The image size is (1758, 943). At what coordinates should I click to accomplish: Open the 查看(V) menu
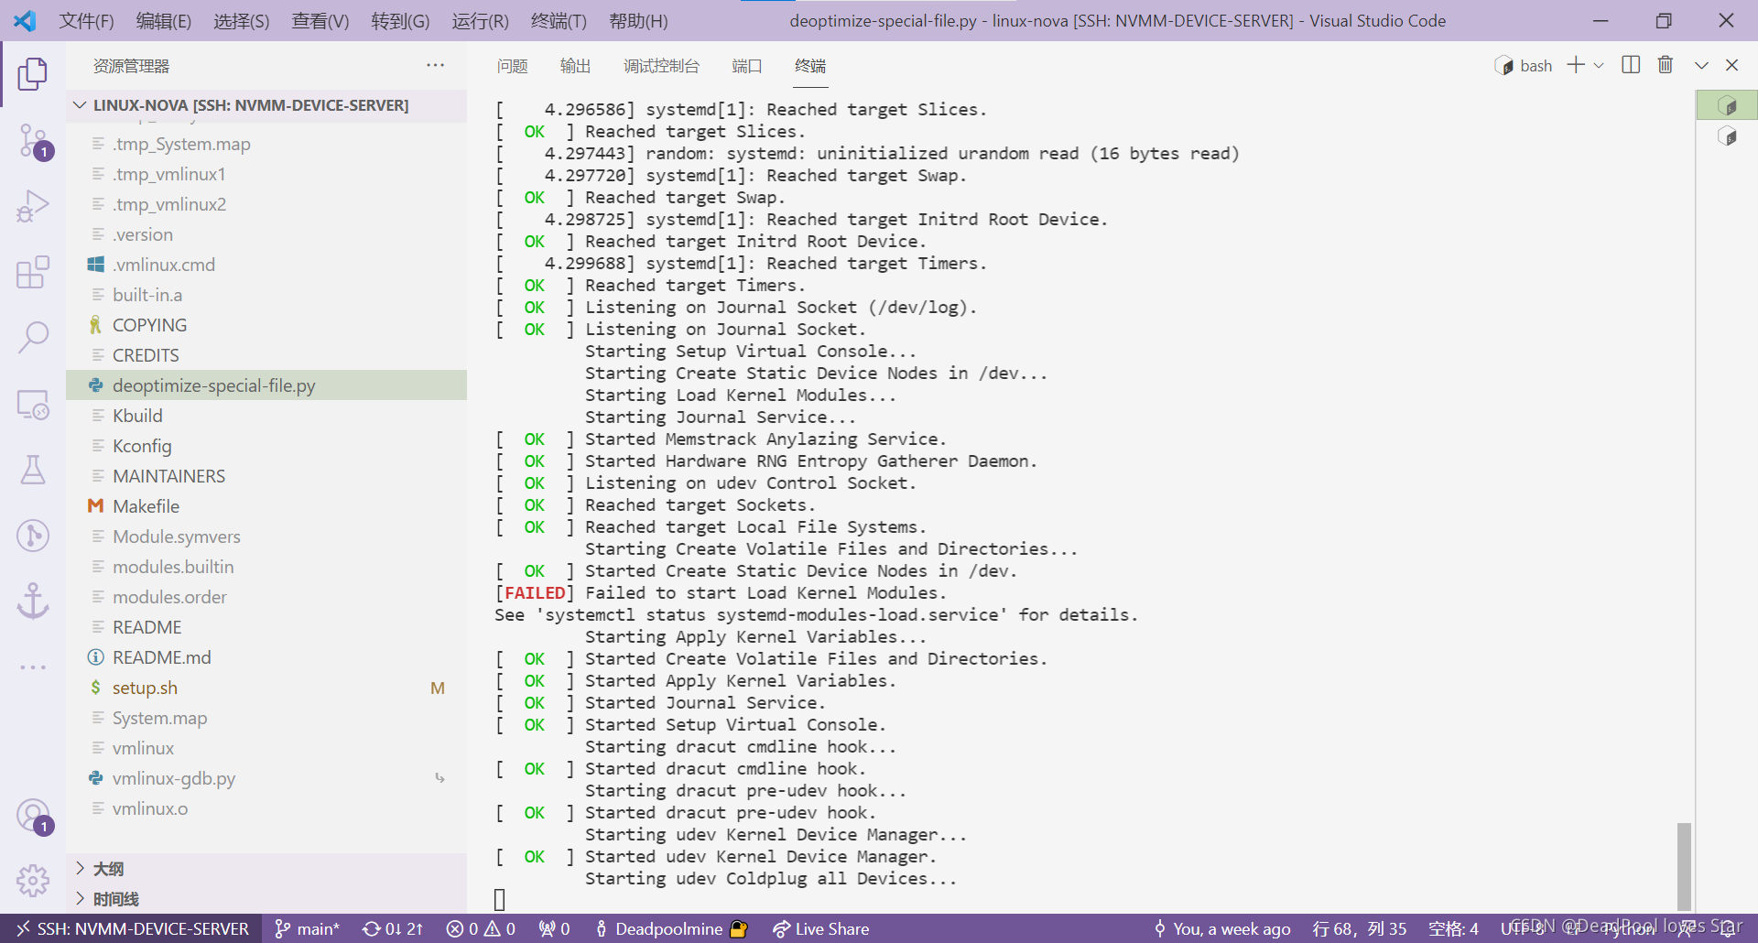click(320, 20)
